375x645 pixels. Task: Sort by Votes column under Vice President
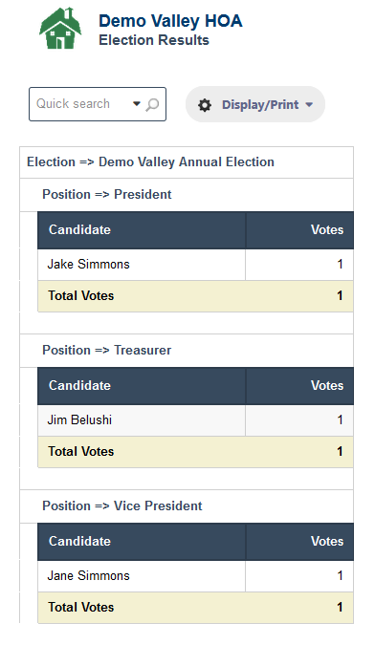(299, 542)
